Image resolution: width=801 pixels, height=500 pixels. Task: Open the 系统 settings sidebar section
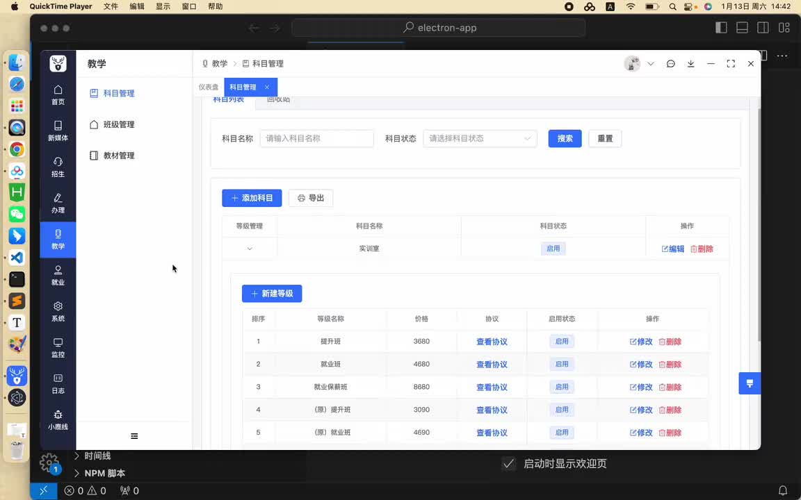tap(58, 312)
